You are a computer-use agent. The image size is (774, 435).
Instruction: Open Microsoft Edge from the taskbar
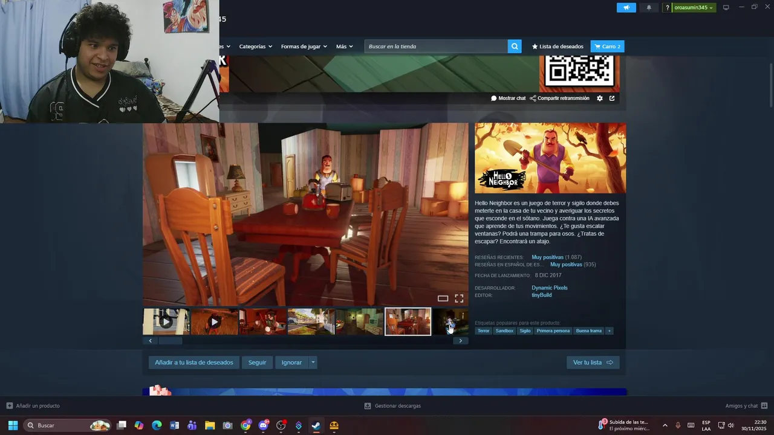[x=157, y=425]
